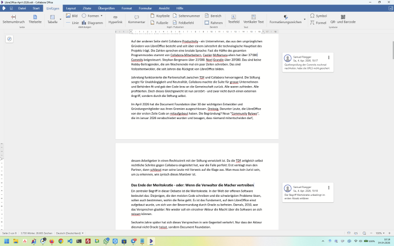Insert a Diagramm chart

coord(92,23)
